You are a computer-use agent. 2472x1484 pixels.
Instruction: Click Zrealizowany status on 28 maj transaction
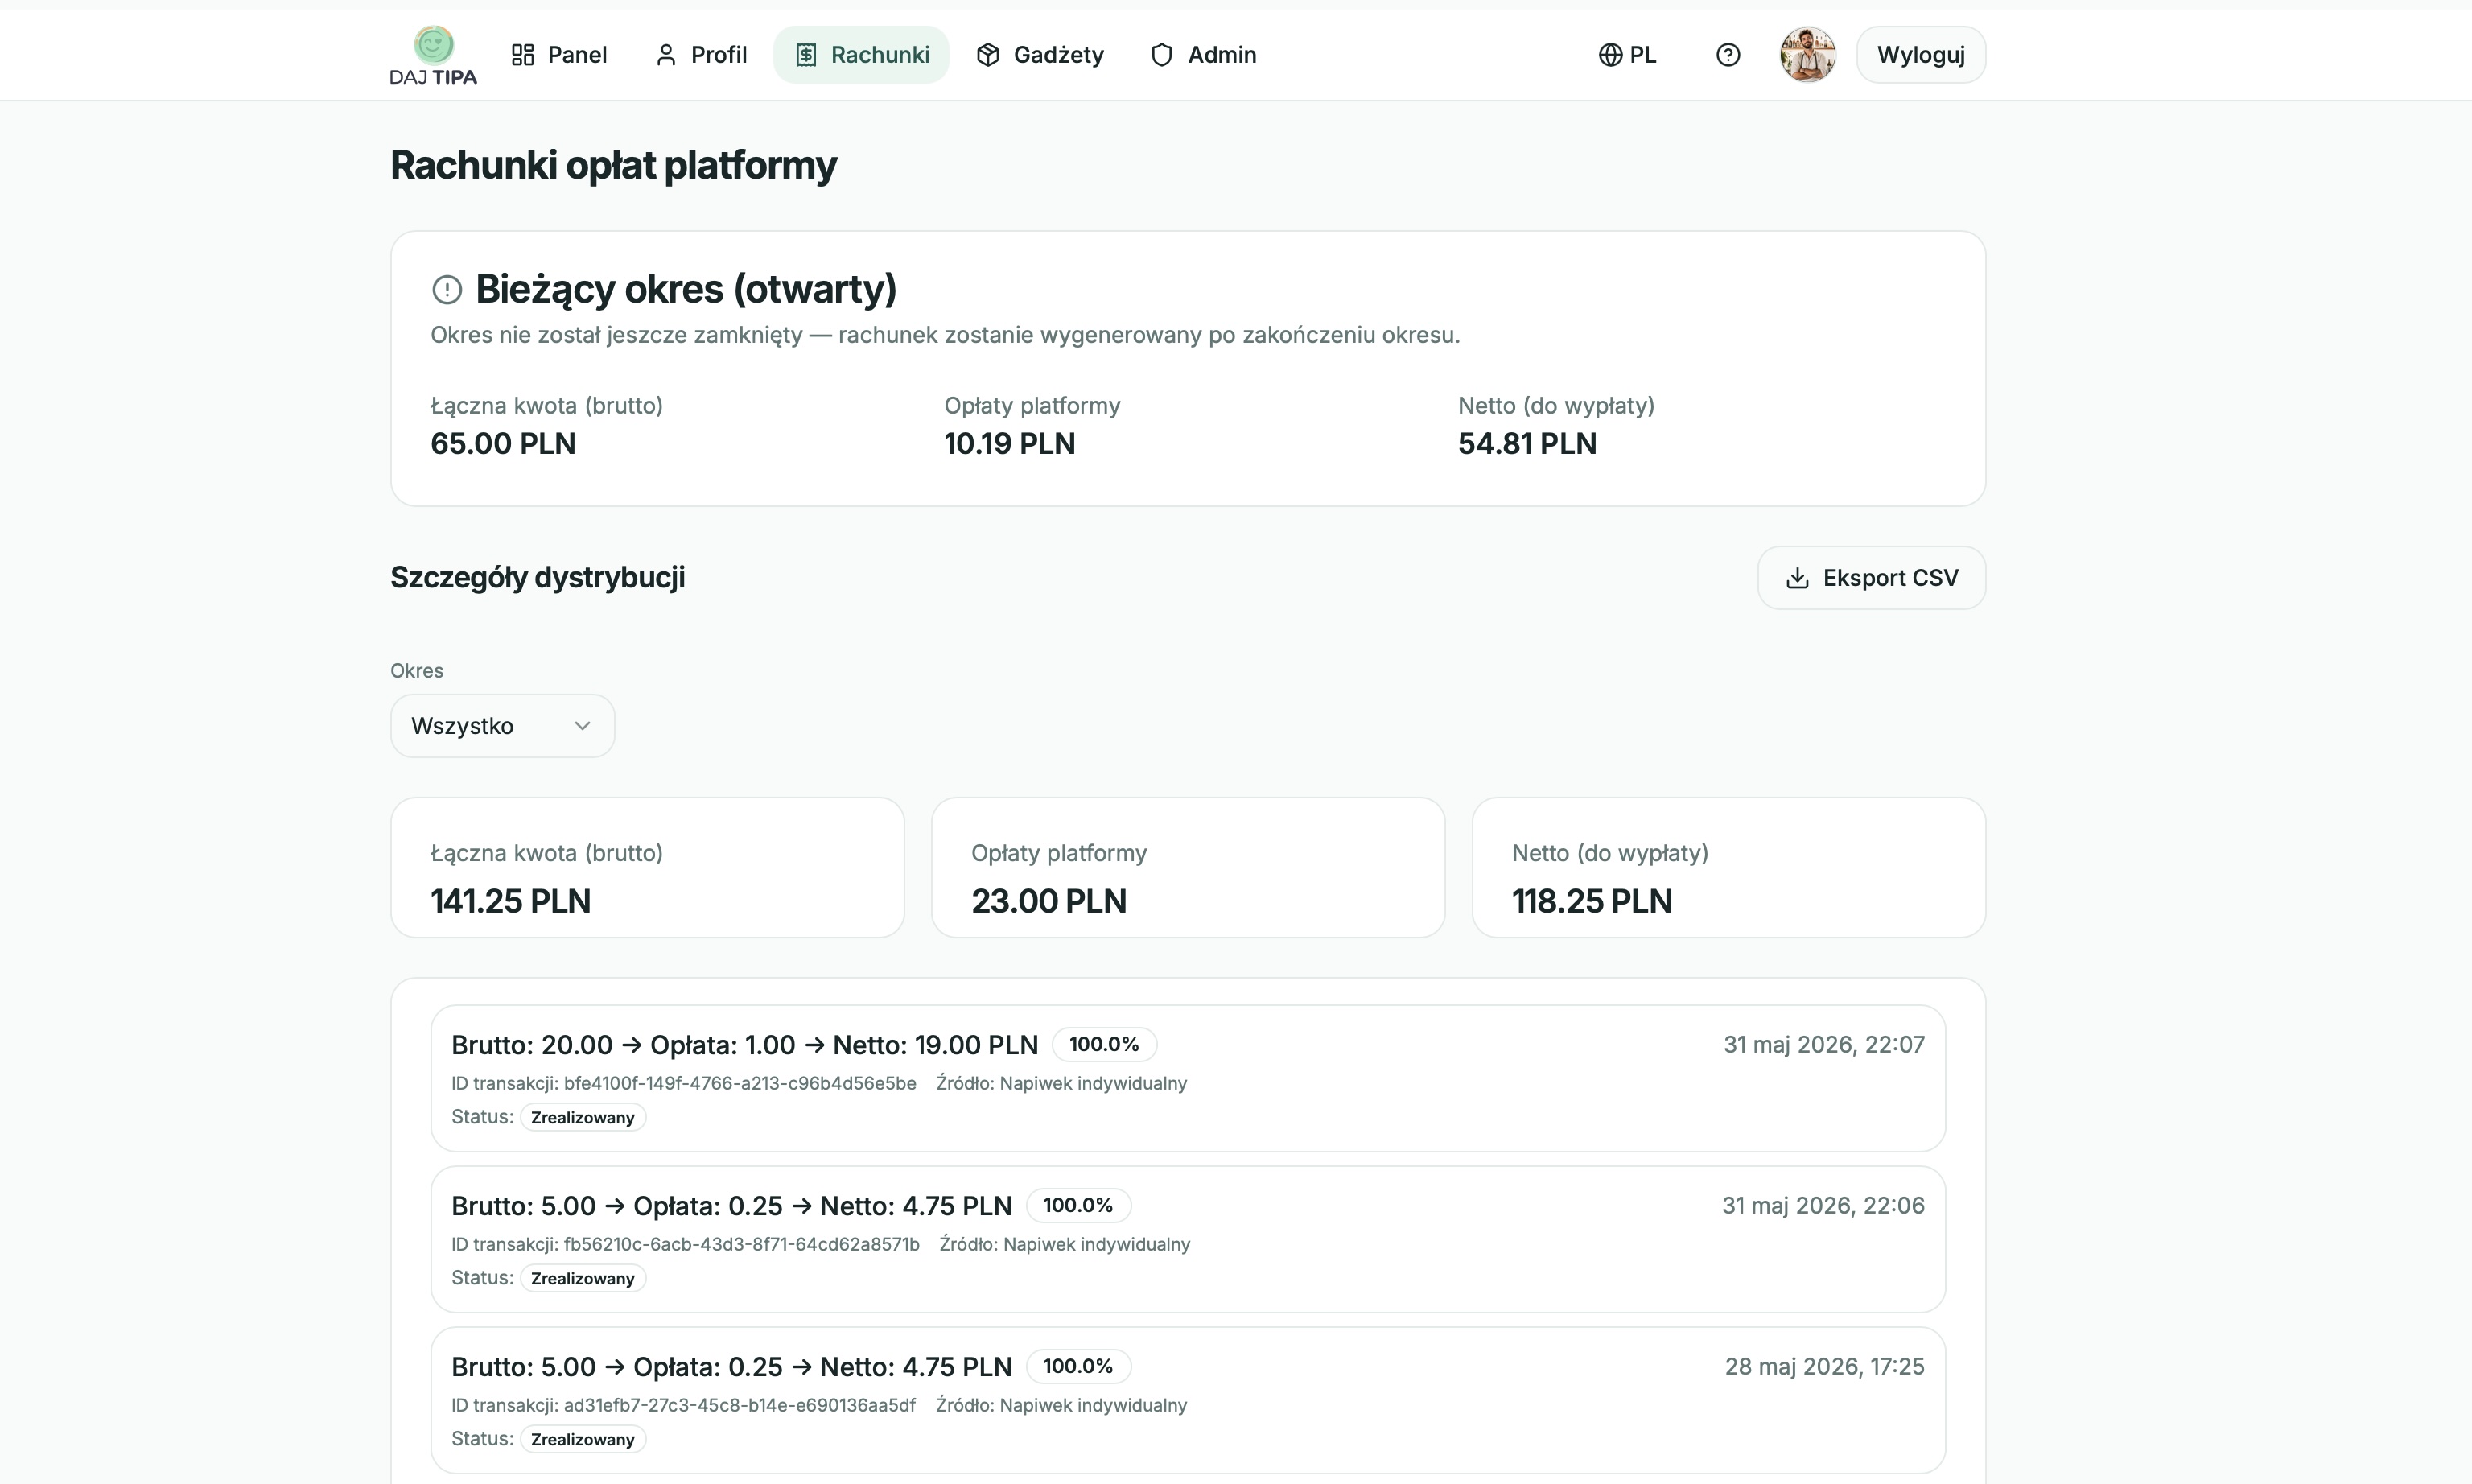(583, 1439)
